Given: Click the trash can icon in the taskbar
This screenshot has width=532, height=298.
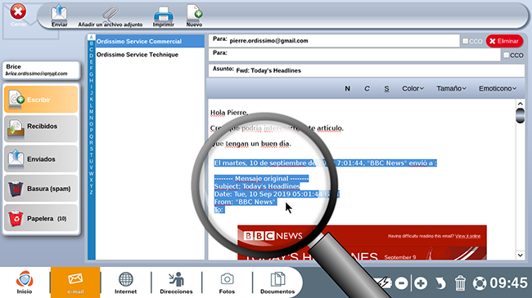Looking at the screenshot, I should pos(460,283).
